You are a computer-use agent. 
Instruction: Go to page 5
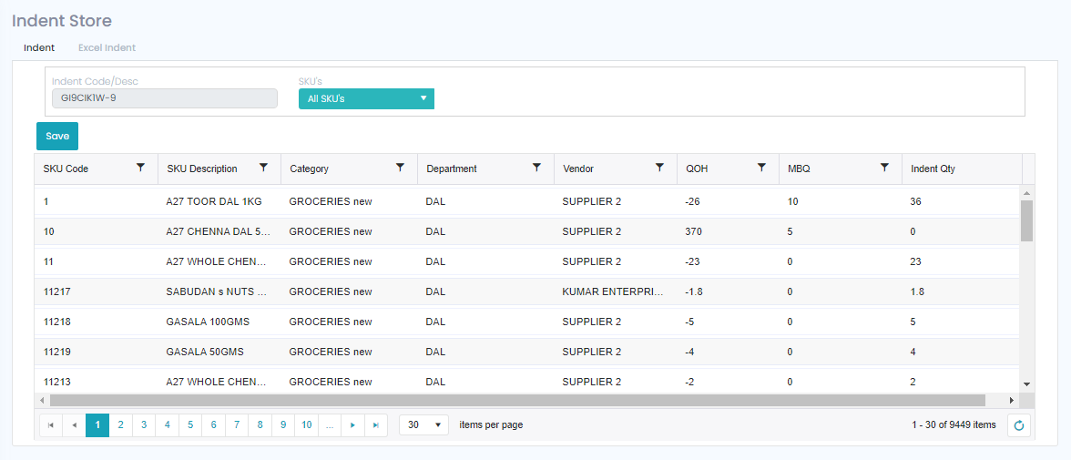pos(190,425)
